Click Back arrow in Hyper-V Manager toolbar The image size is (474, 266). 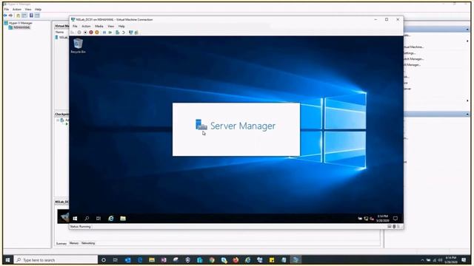click(x=5, y=15)
